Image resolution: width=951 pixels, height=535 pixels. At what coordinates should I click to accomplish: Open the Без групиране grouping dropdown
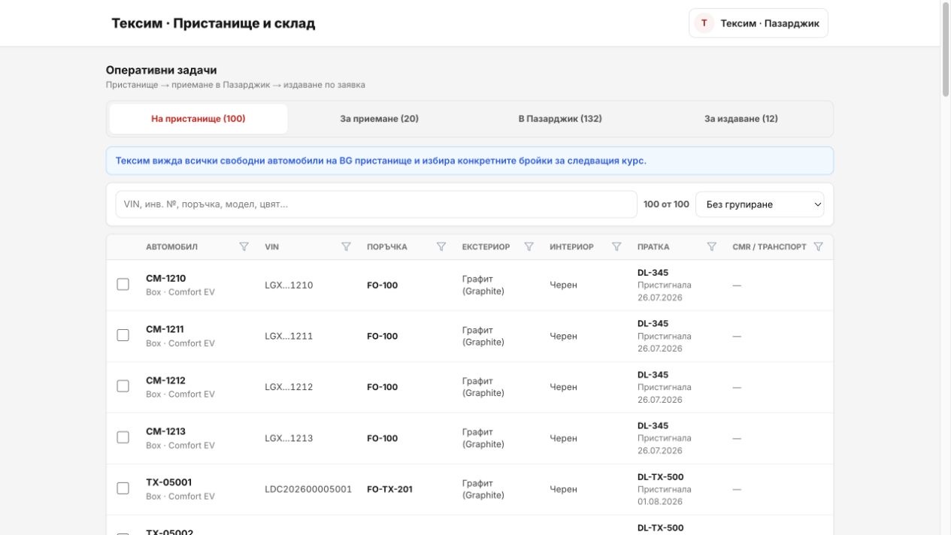point(759,204)
